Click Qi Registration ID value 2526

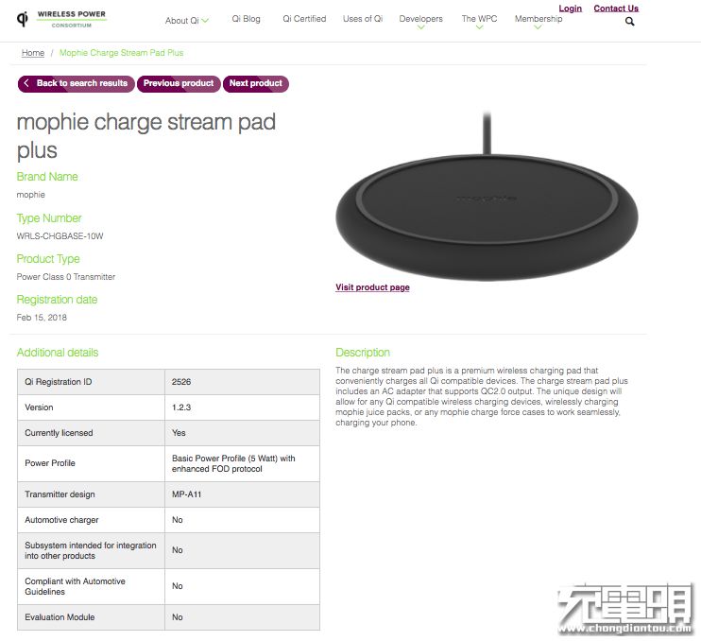pyautogui.click(x=181, y=382)
